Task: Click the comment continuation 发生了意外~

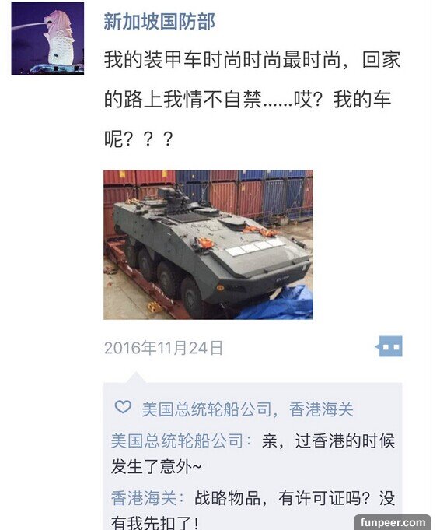Action: pos(156,466)
